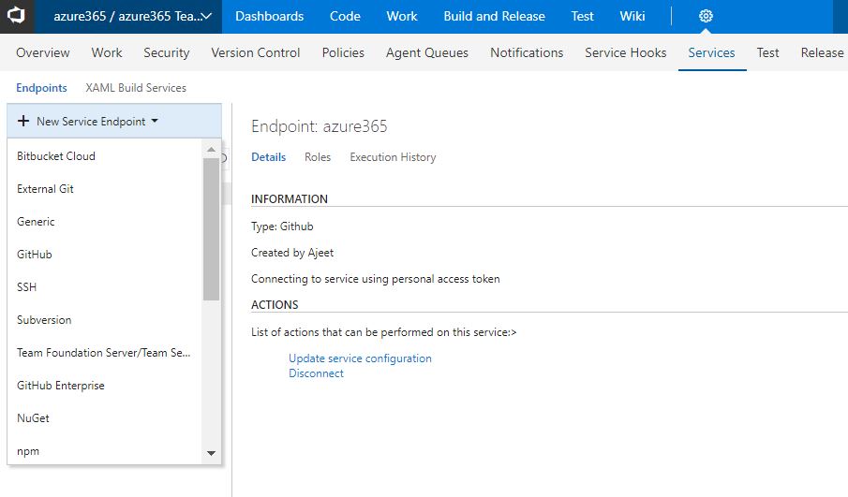This screenshot has height=497, width=848.
Task: Open the Roles tab
Action: pos(318,157)
